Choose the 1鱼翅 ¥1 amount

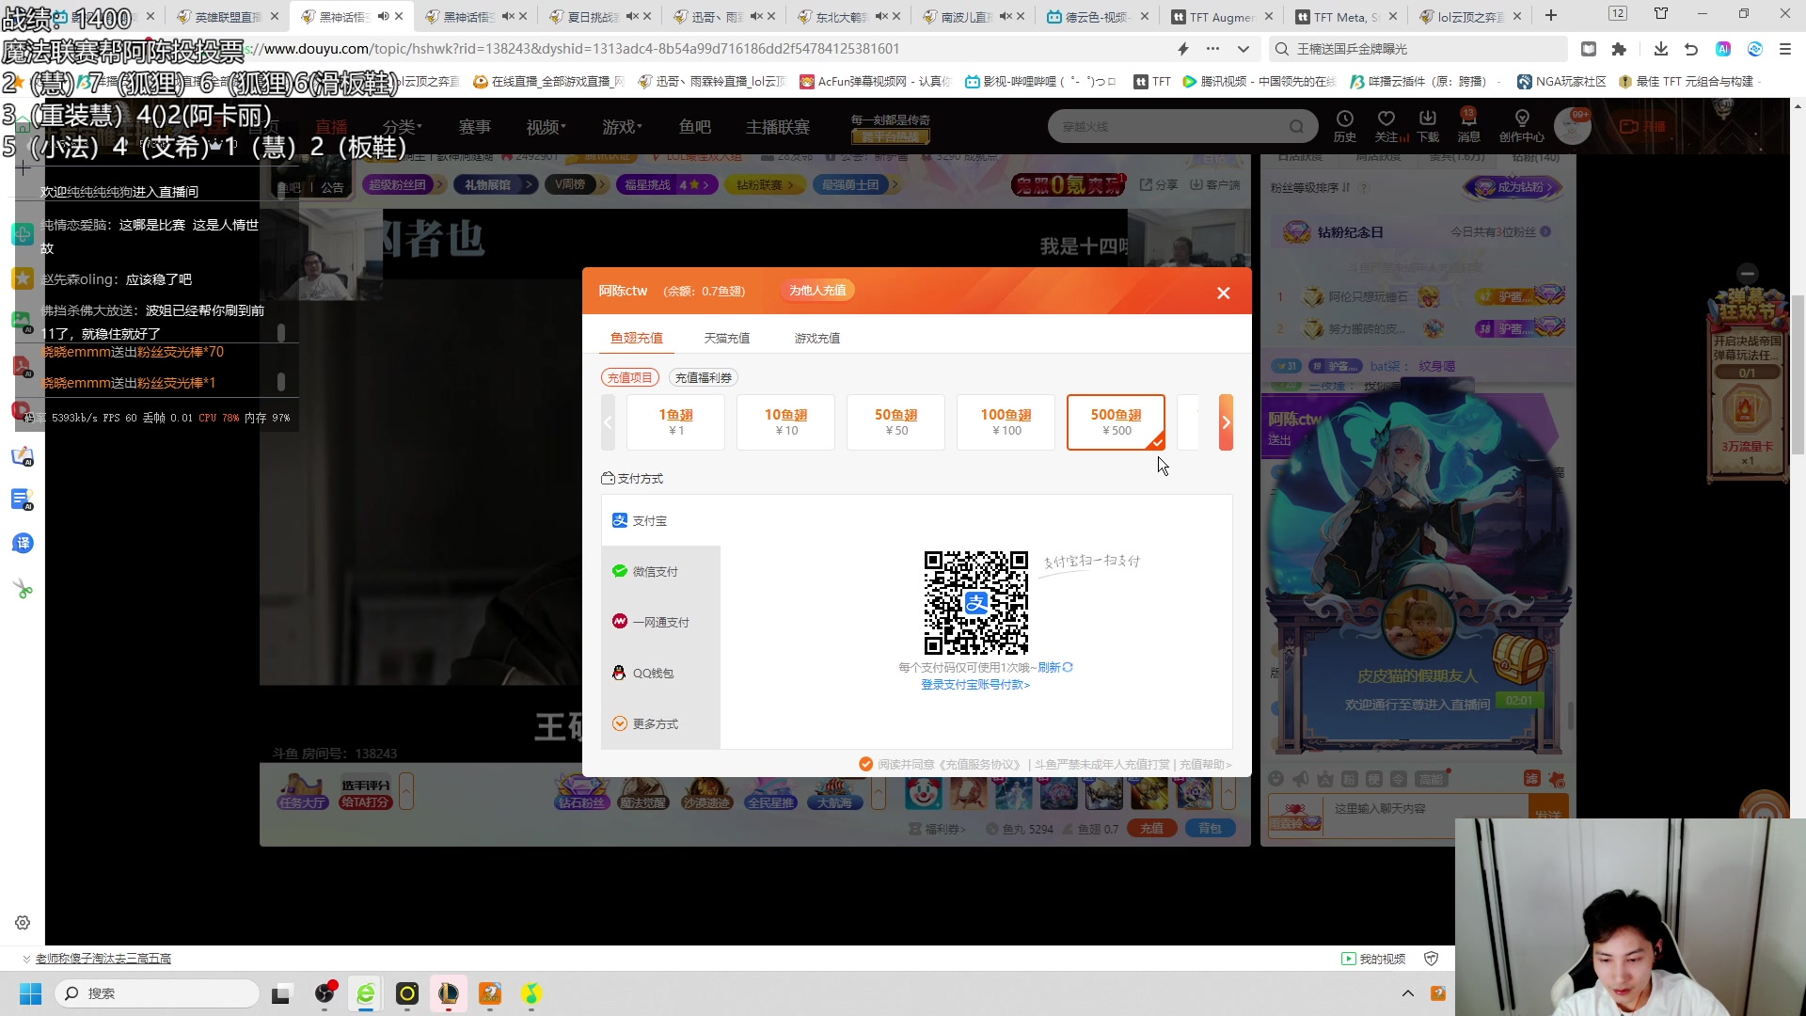coord(675,422)
